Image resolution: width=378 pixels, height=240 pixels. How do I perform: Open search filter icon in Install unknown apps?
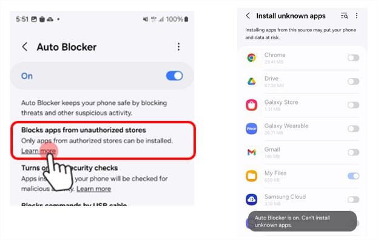pyautogui.click(x=344, y=16)
